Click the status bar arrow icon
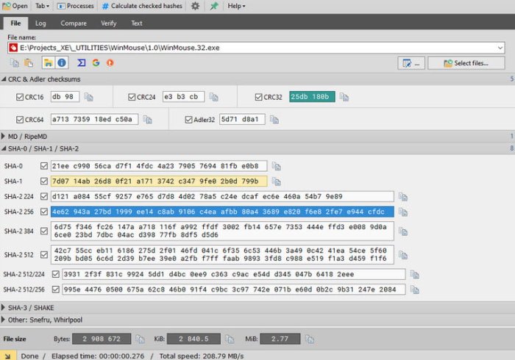This screenshot has height=360, width=515. click(7, 356)
